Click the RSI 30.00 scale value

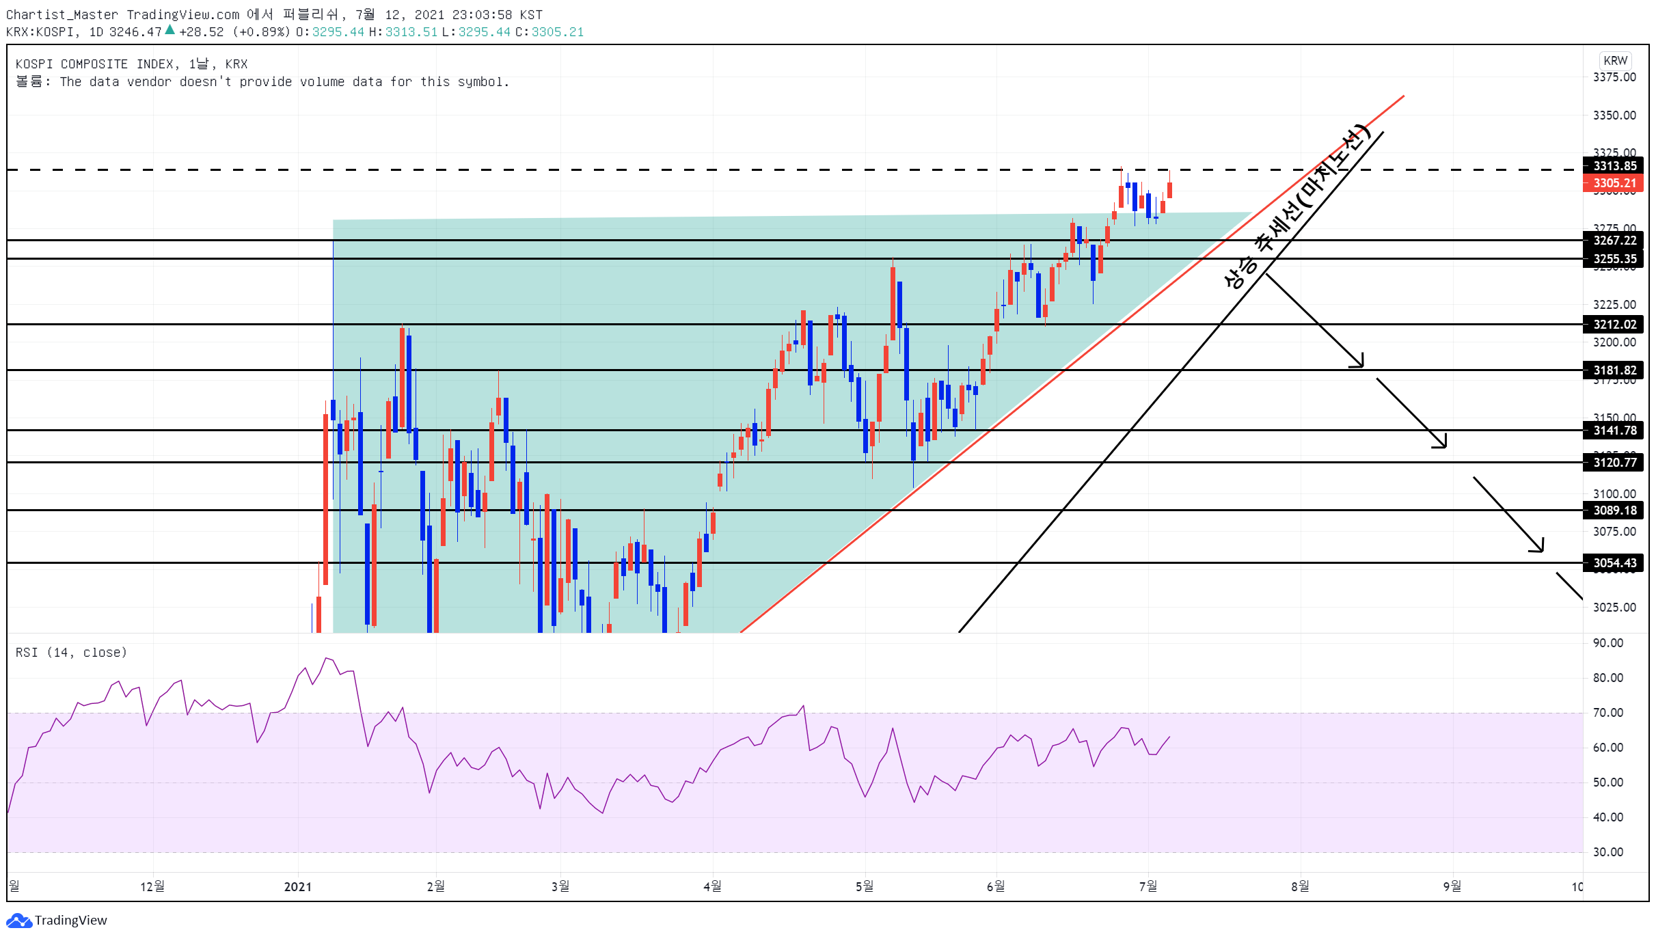point(1608,852)
